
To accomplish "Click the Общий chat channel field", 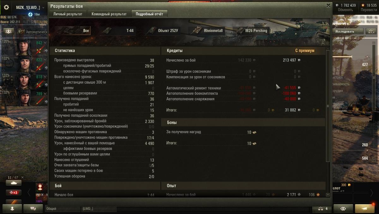I will click(x=63, y=209).
